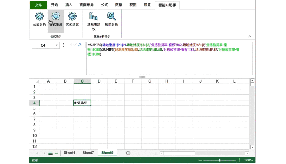Zoom in with the plus button
The image size is (286, 164).
tap(239, 160)
